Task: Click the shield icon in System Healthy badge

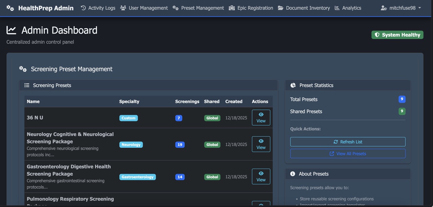Action: pos(377,34)
